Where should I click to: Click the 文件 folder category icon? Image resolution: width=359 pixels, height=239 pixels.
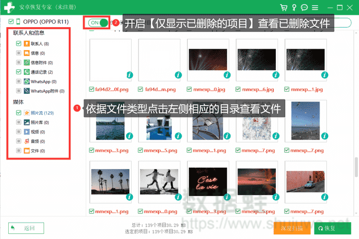(26, 151)
